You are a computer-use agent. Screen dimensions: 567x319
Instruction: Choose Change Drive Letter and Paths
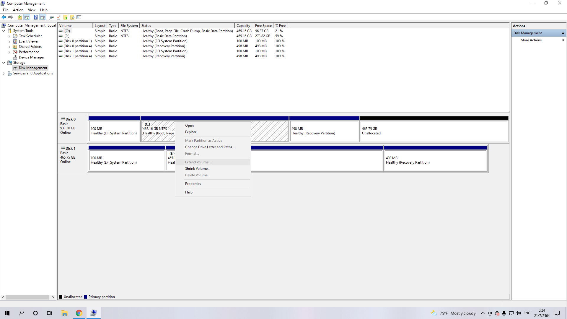click(x=213, y=147)
